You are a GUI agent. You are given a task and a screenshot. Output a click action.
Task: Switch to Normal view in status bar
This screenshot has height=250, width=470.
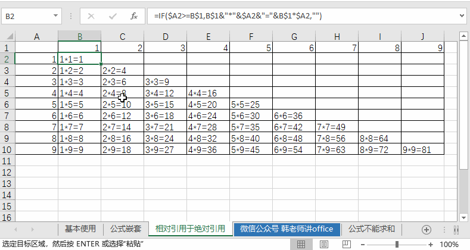301,244
